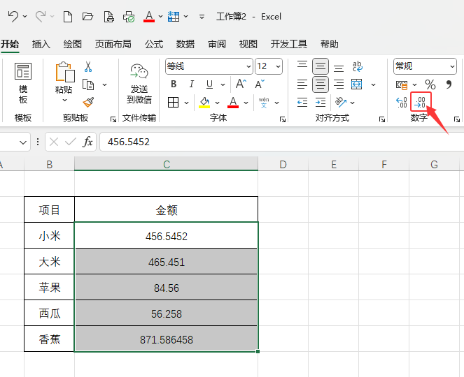Toggle italic formatting
The width and height of the screenshot is (464, 377).
(x=192, y=84)
